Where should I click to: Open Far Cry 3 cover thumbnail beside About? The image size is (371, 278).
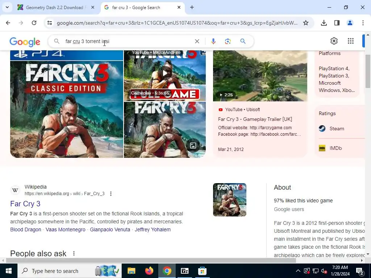[x=229, y=200]
